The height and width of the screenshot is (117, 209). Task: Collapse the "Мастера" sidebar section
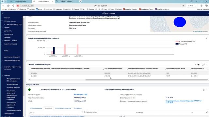tap(2, 75)
